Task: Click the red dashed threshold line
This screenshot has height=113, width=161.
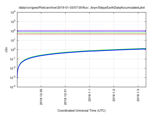Action: [82, 34]
